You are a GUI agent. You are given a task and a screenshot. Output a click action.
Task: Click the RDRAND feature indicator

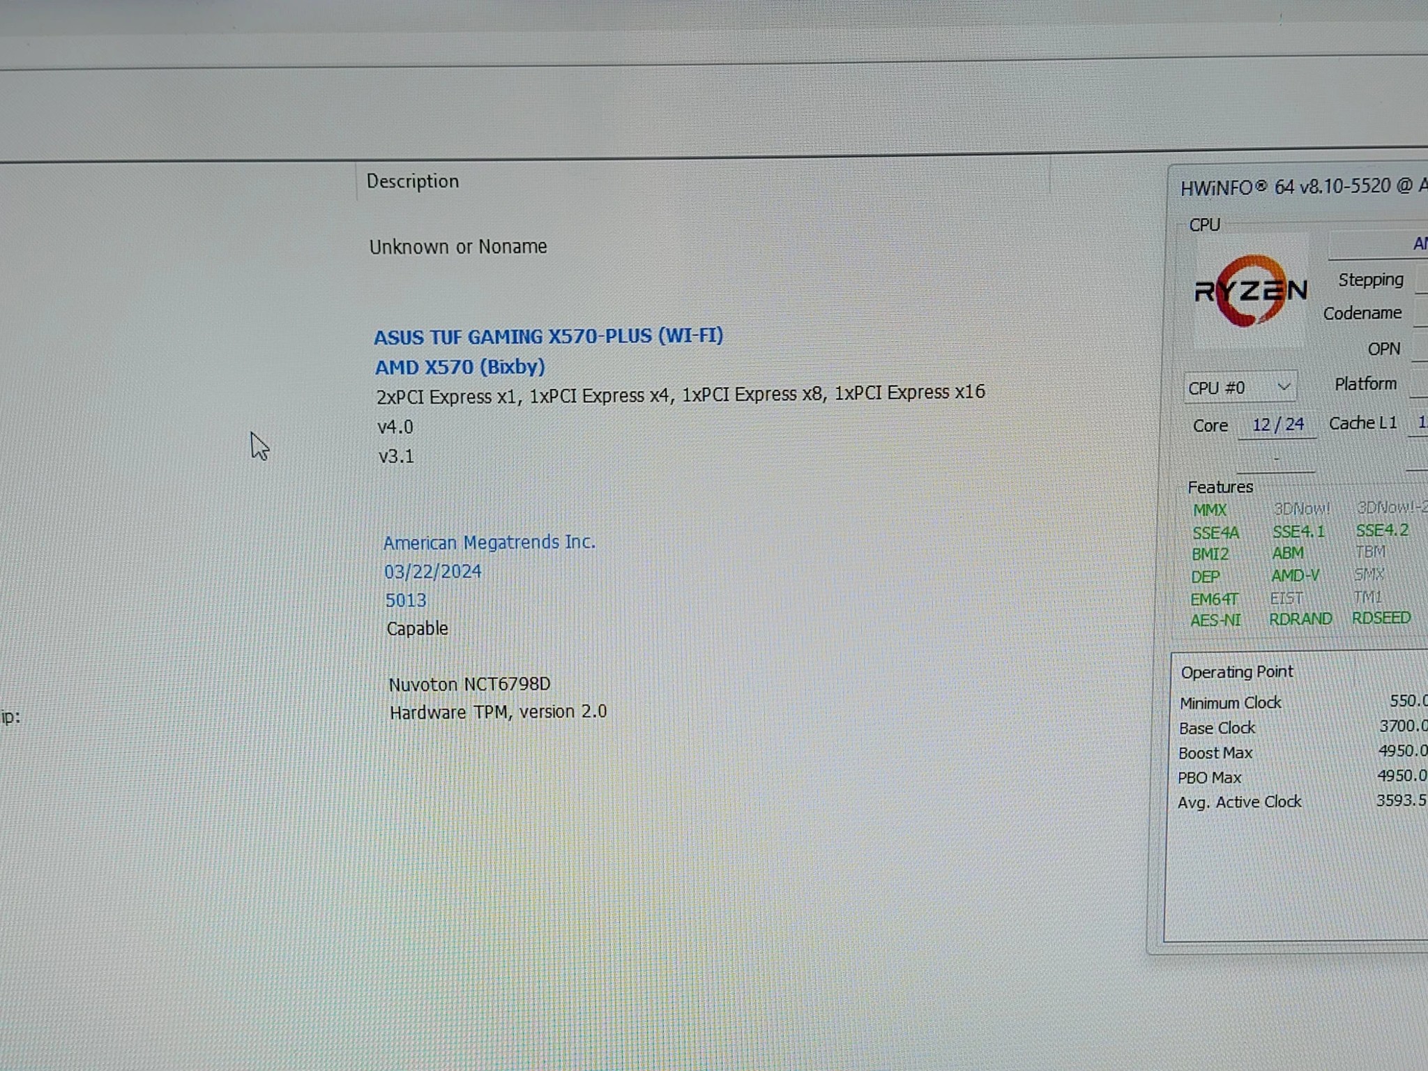[x=1300, y=619]
